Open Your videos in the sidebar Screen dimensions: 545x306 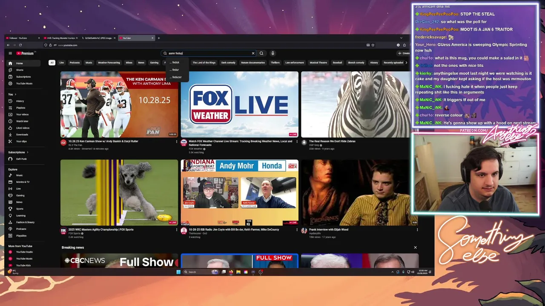coord(22,114)
